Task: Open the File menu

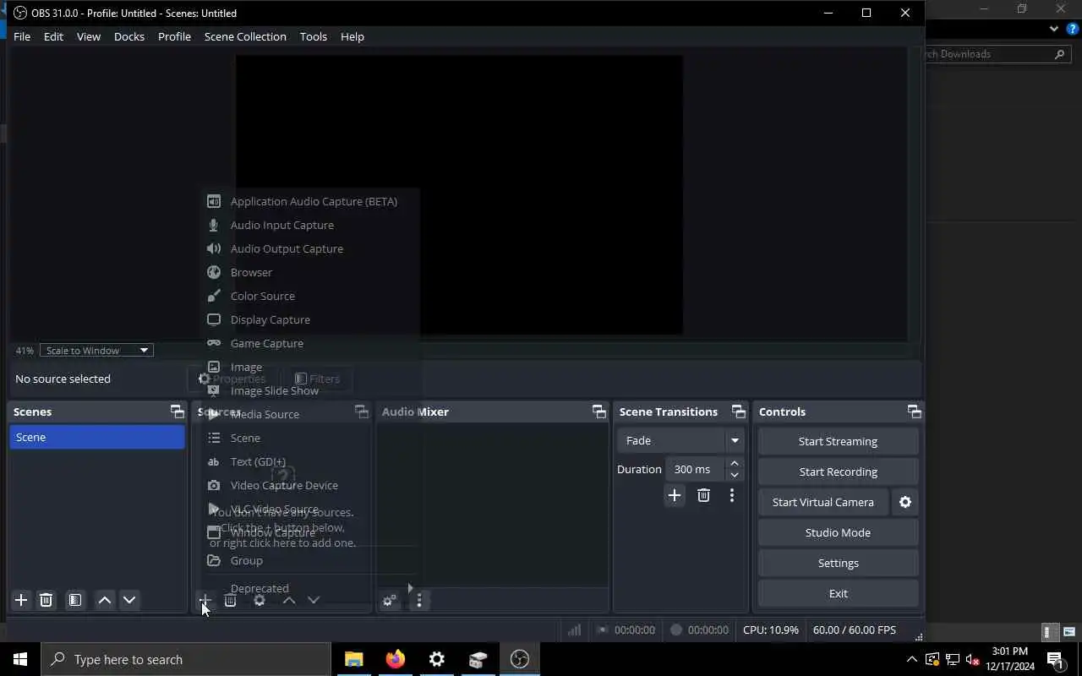Action: pos(22,36)
